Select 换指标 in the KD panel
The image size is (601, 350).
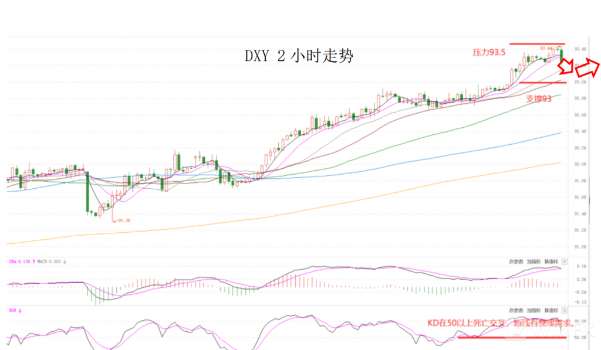coord(551,309)
